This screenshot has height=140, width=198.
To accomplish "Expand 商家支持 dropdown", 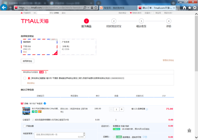I will 169,13.
